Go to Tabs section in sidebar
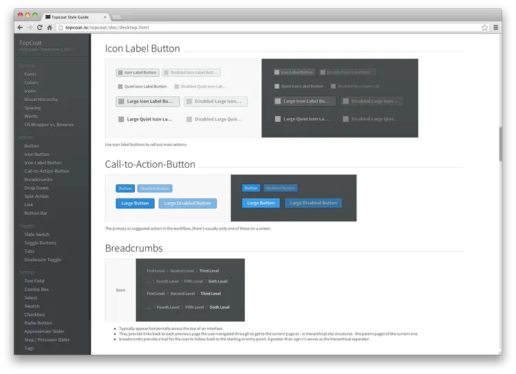Image resolution: width=516 pixels, height=374 pixels. pyautogui.click(x=30, y=252)
